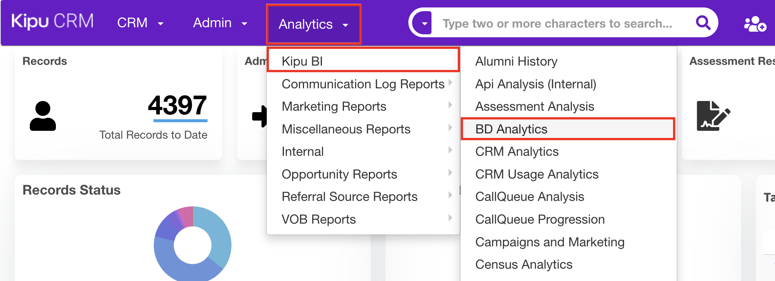Click the add users icon
Image resolution: width=775 pixels, height=281 pixels.
(x=755, y=24)
